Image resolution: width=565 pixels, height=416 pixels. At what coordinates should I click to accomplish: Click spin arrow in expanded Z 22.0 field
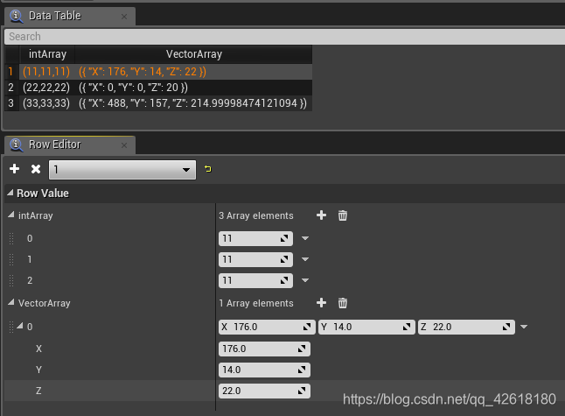302,391
